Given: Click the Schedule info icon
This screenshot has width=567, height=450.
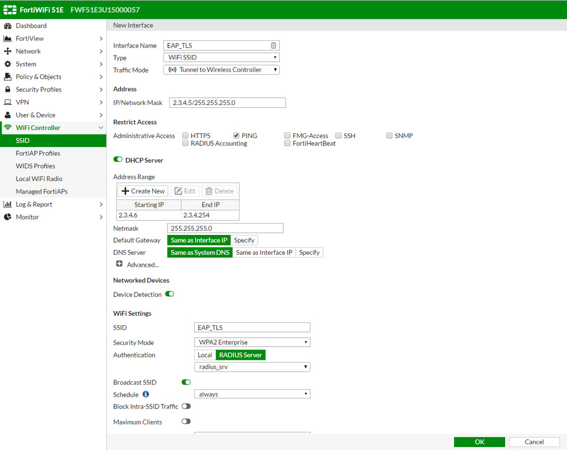Looking at the screenshot, I should pyautogui.click(x=146, y=394).
